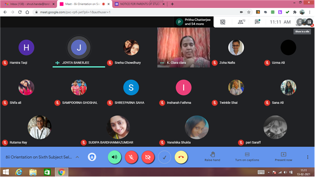Click the browser address bar URL
315x177 pixels.
(x=75, y=12)
